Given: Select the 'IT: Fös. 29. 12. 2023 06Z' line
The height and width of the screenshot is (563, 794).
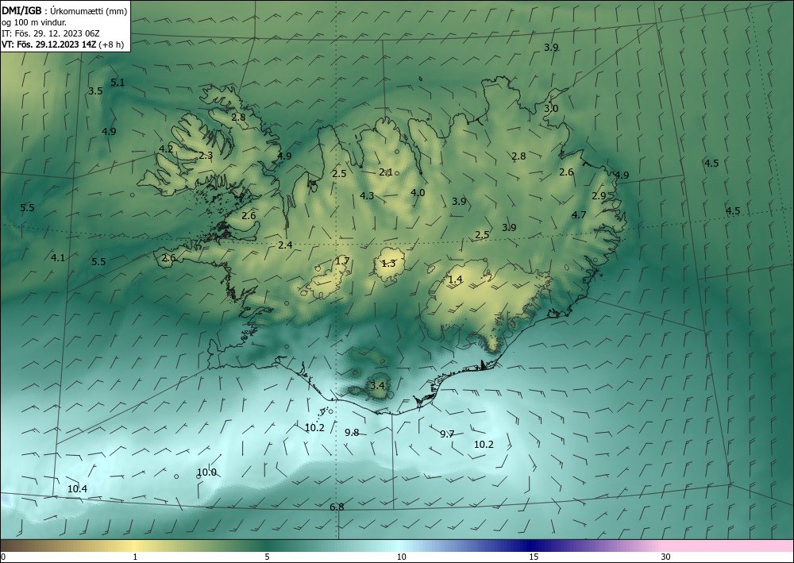Looking at the screenshot, I should point(51,33).
